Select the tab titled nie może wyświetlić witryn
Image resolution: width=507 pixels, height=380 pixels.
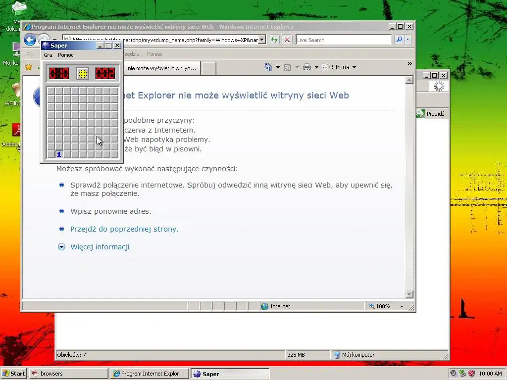pyautogui.click(x=162, y=68)
